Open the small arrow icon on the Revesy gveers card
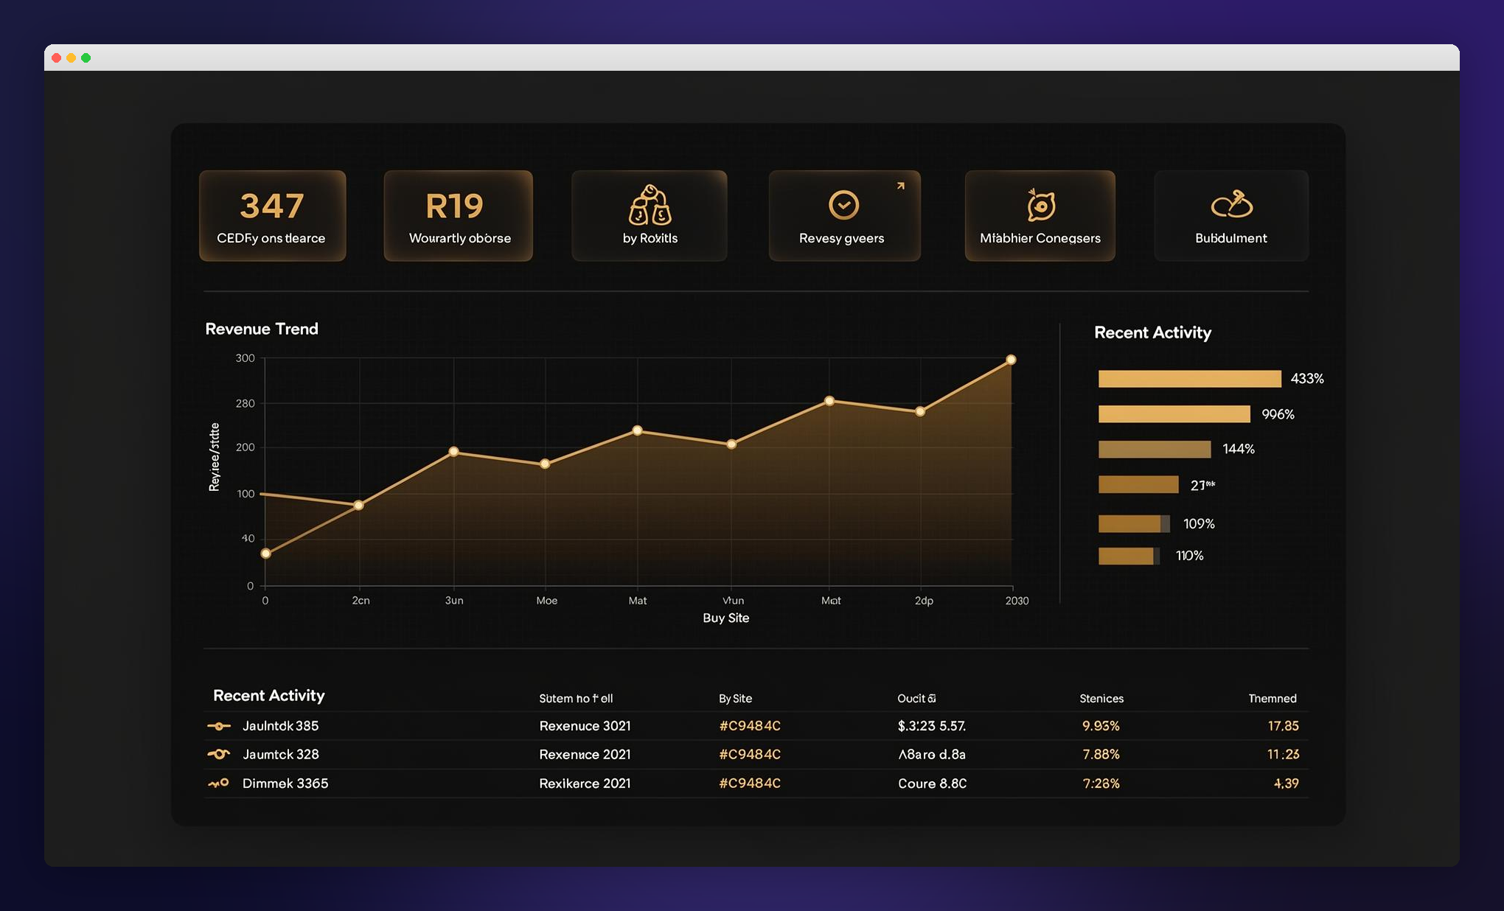Screen dimensions: 1504x911 point(900,186)
